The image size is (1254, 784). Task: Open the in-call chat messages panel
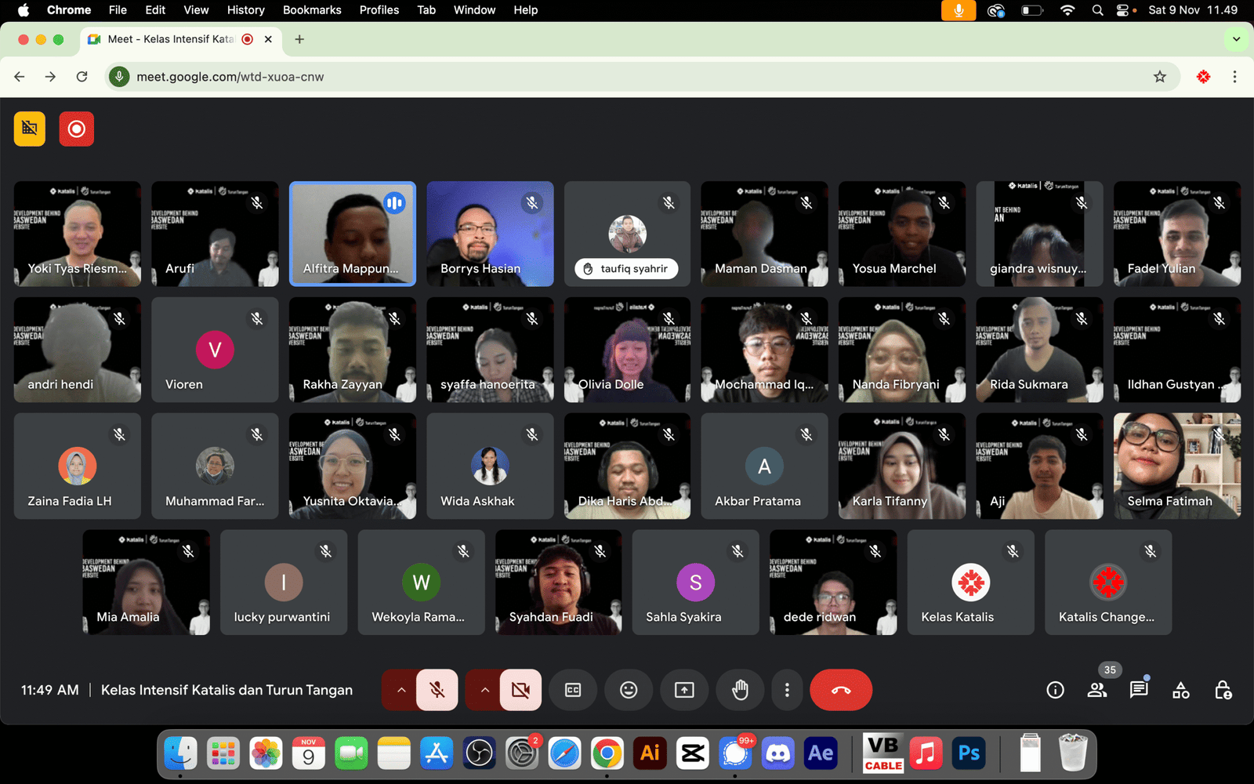point(1139,690)
